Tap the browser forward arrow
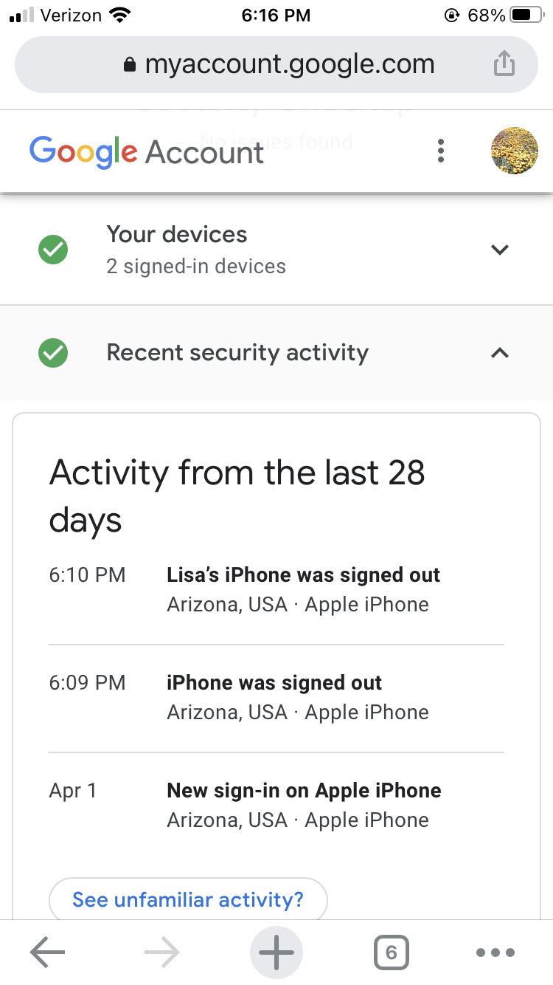This screenshot has height=985, width=553. [x=162, y=953]
